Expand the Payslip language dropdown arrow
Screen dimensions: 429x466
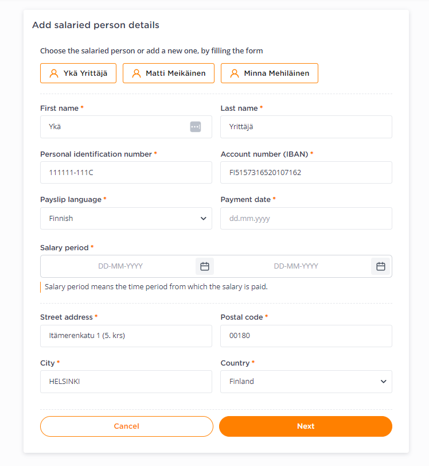[x=204, y=219]
